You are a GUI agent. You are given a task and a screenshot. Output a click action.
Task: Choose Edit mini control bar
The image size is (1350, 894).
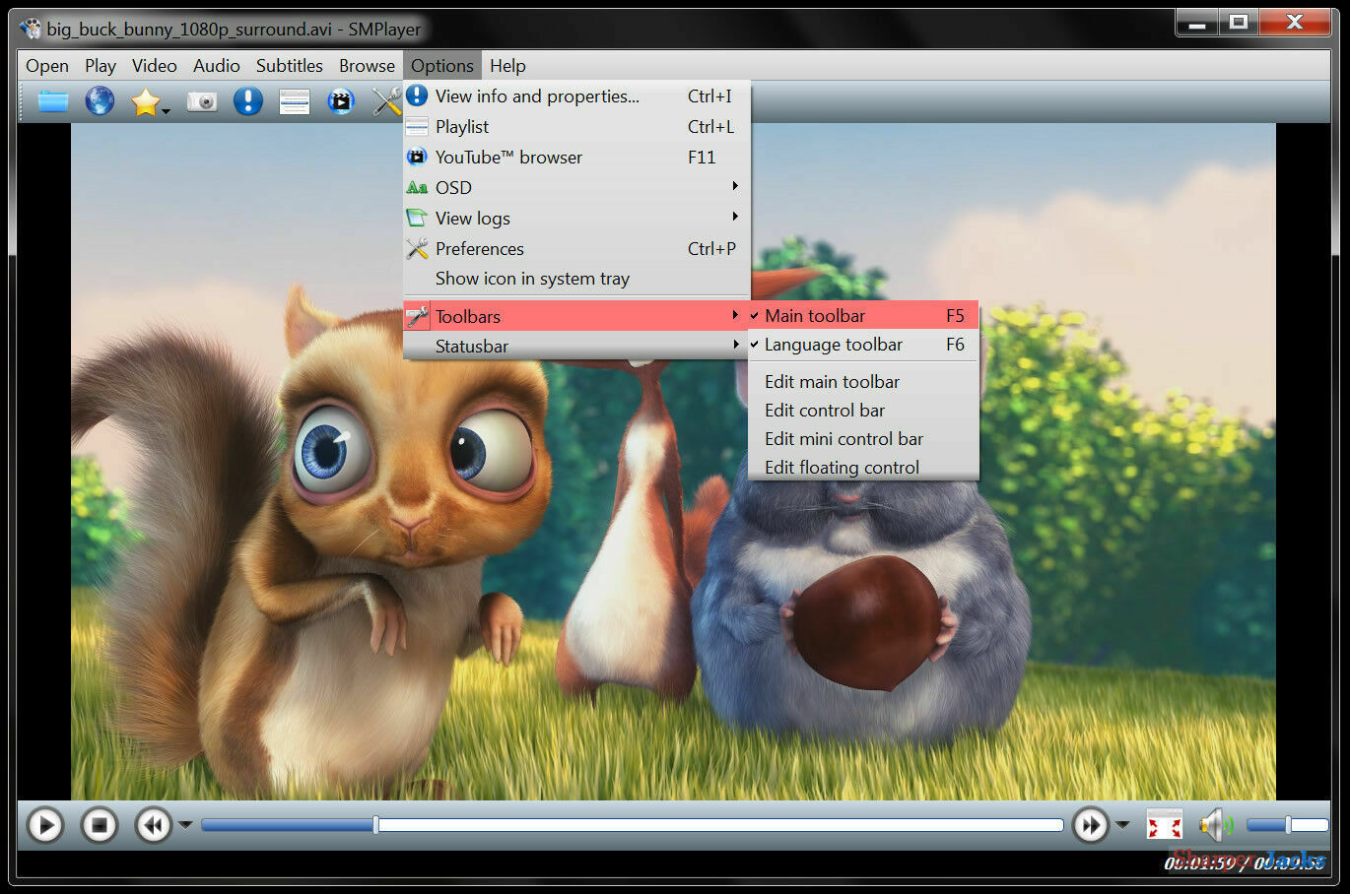(863, 439)
